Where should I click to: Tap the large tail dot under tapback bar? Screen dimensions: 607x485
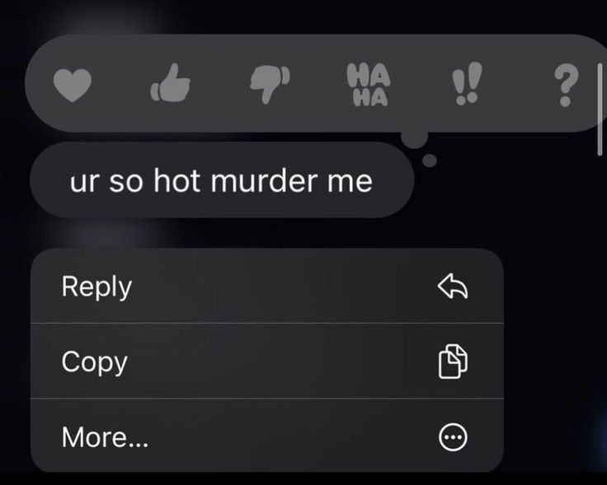click(x=415, y=138)
